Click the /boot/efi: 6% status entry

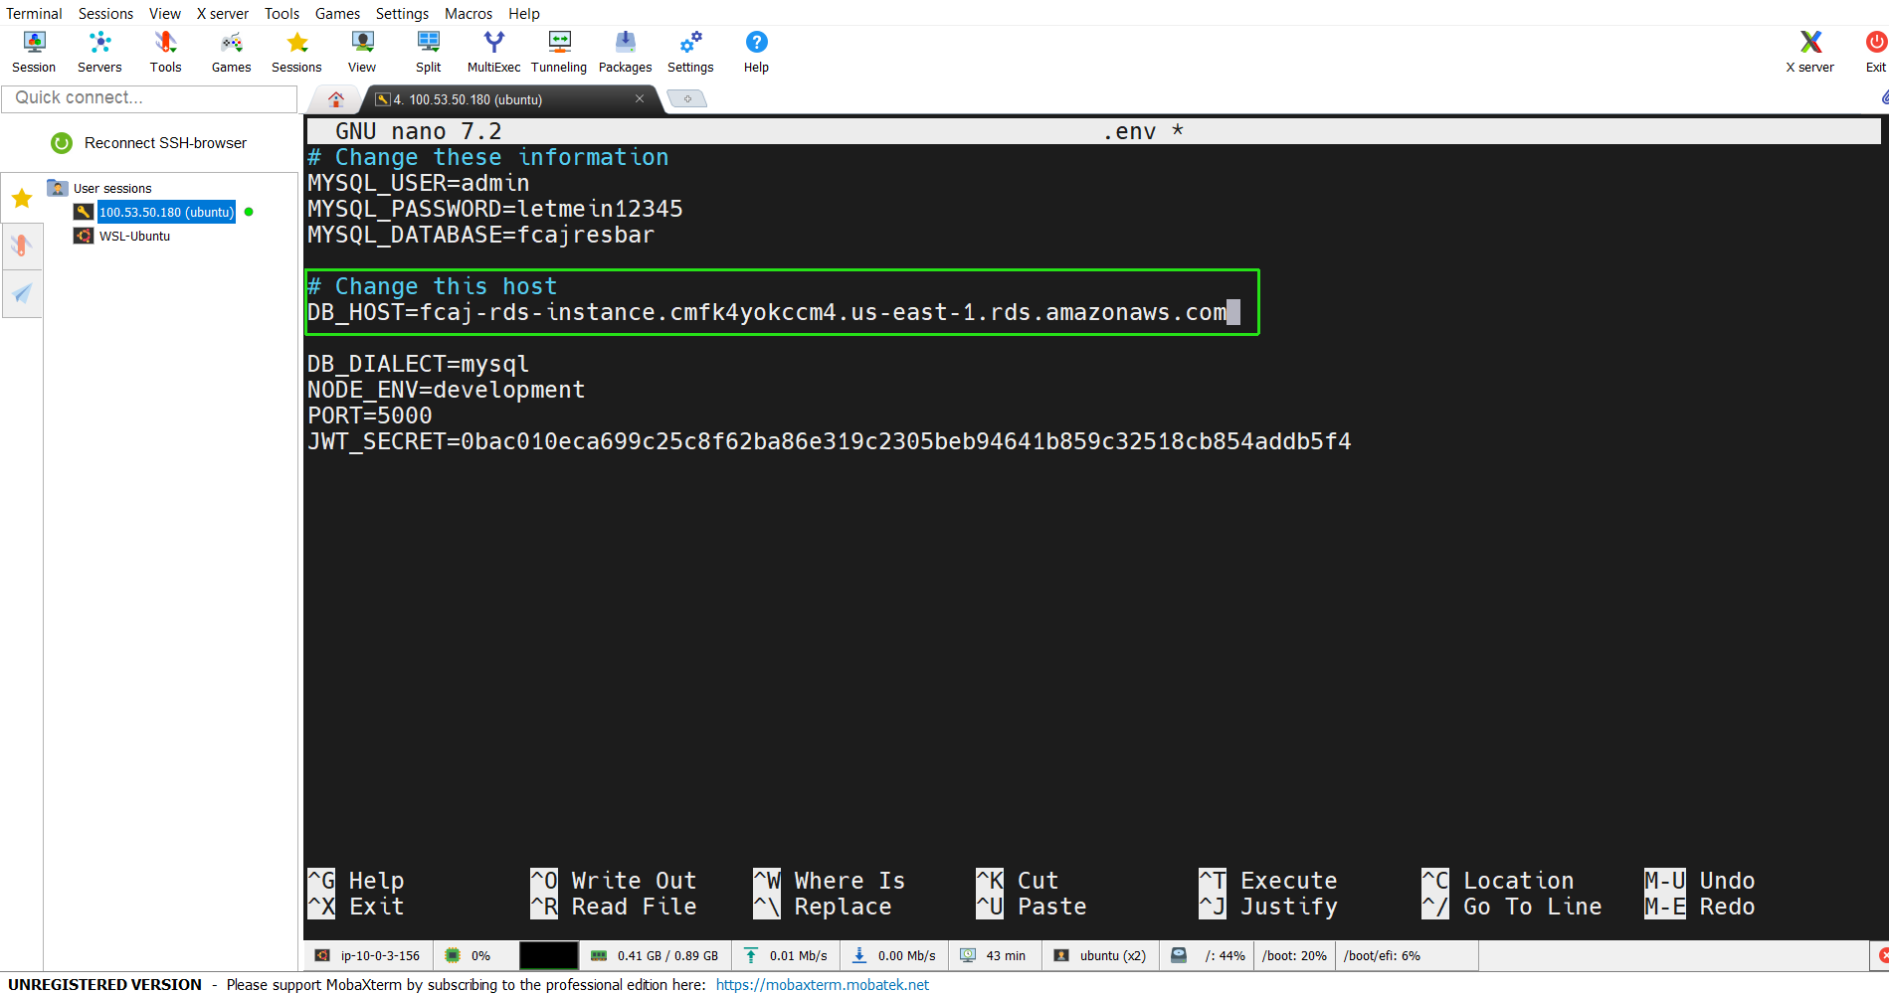pos(1382,955)
